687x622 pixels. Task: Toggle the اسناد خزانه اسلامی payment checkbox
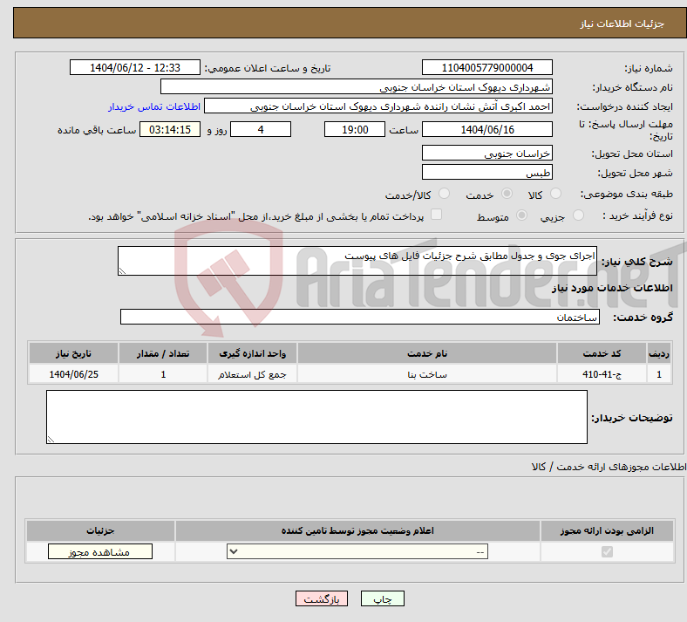436,215
